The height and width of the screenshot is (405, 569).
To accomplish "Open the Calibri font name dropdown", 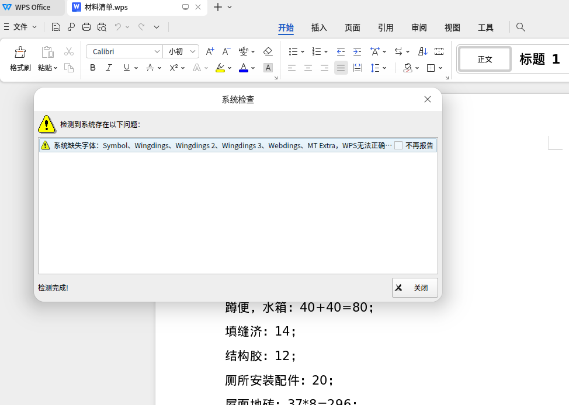I will click(x=157, y=51).
